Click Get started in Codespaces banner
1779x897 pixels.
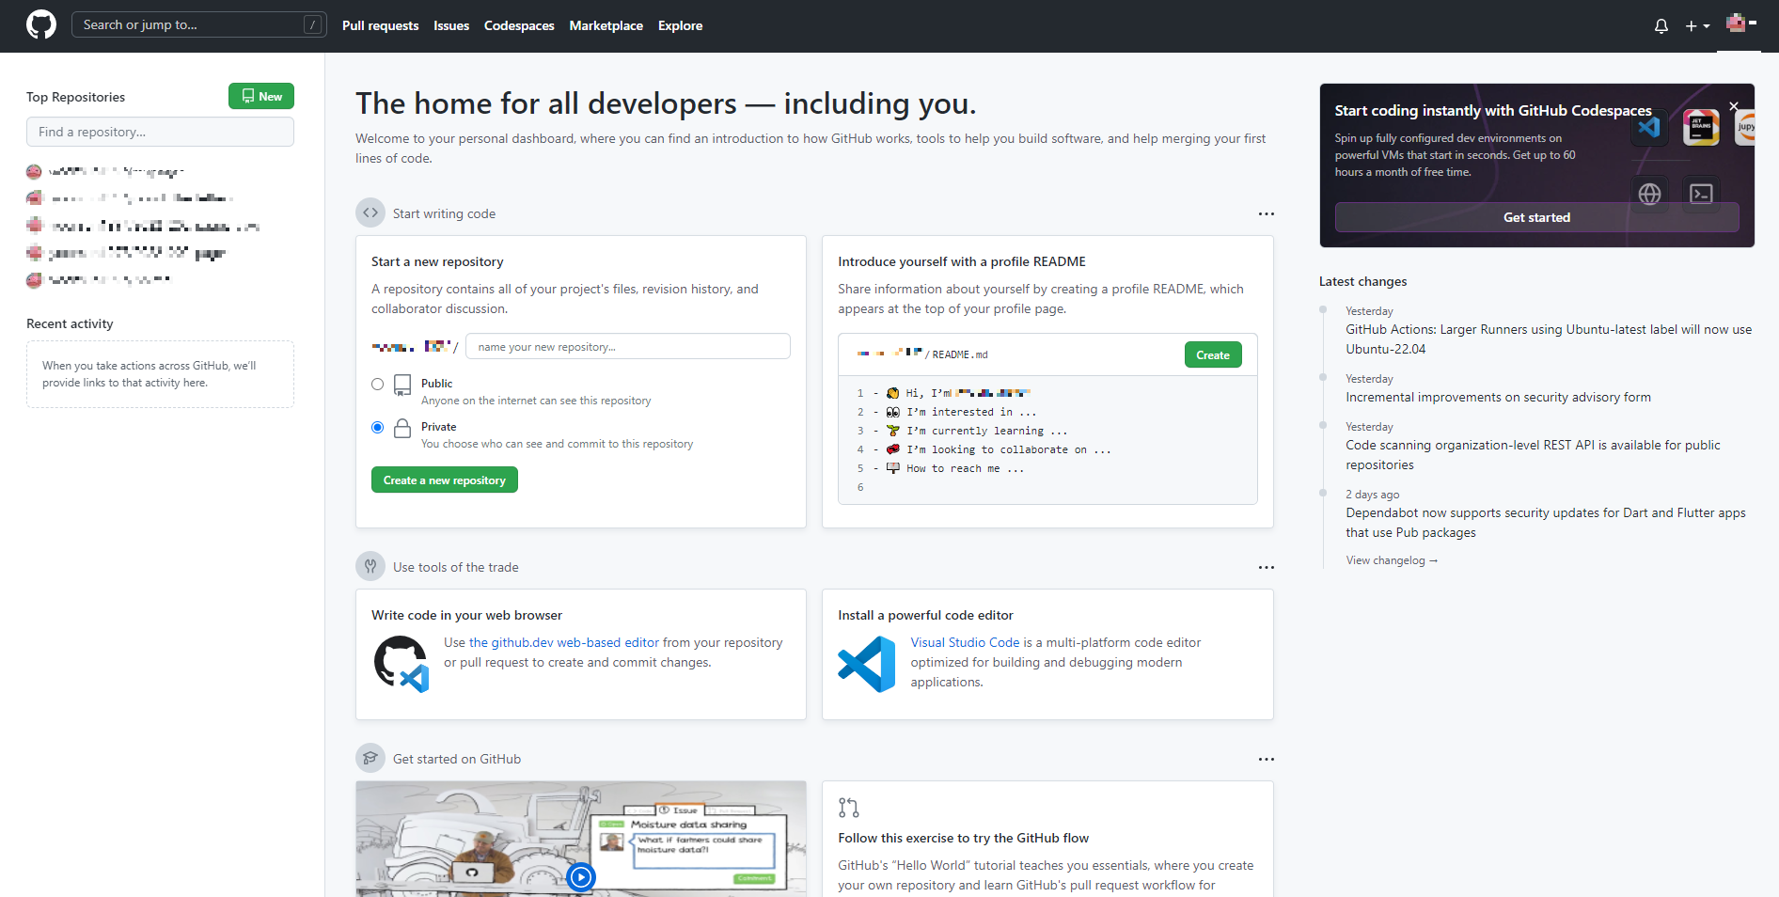pyautogui.click(x=1536, y=217)
